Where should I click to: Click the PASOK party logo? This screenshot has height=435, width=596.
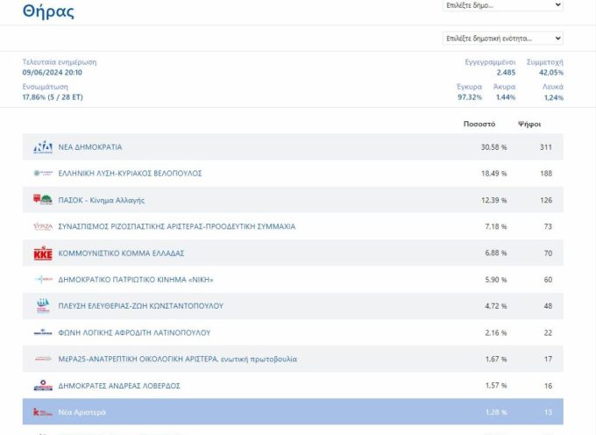[x=43, y=199]
